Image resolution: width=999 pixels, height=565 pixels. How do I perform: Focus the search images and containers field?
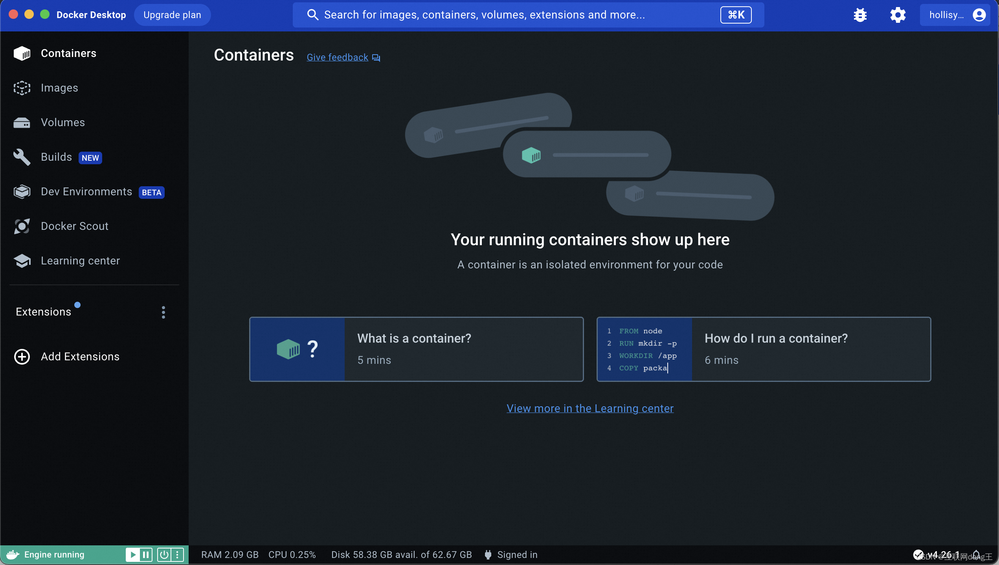pos(528,15)
